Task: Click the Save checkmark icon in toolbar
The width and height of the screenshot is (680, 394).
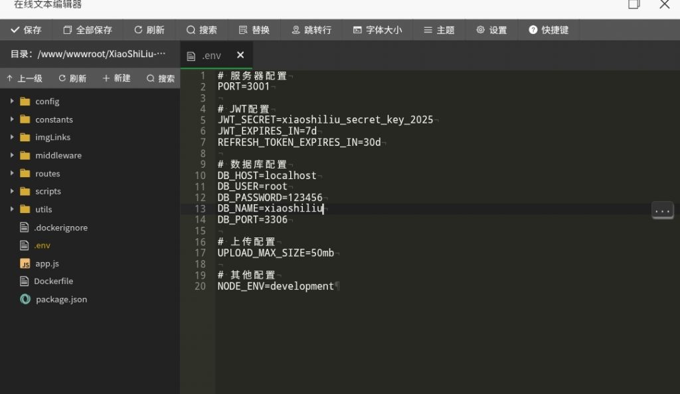Action: coord(15,30)
